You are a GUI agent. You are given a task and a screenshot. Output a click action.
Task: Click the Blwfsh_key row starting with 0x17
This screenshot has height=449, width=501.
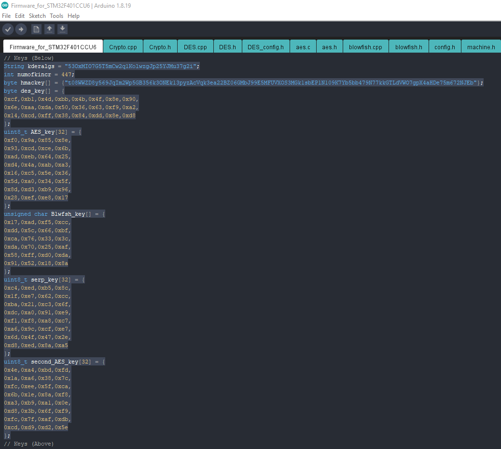(x=37, y=222)
